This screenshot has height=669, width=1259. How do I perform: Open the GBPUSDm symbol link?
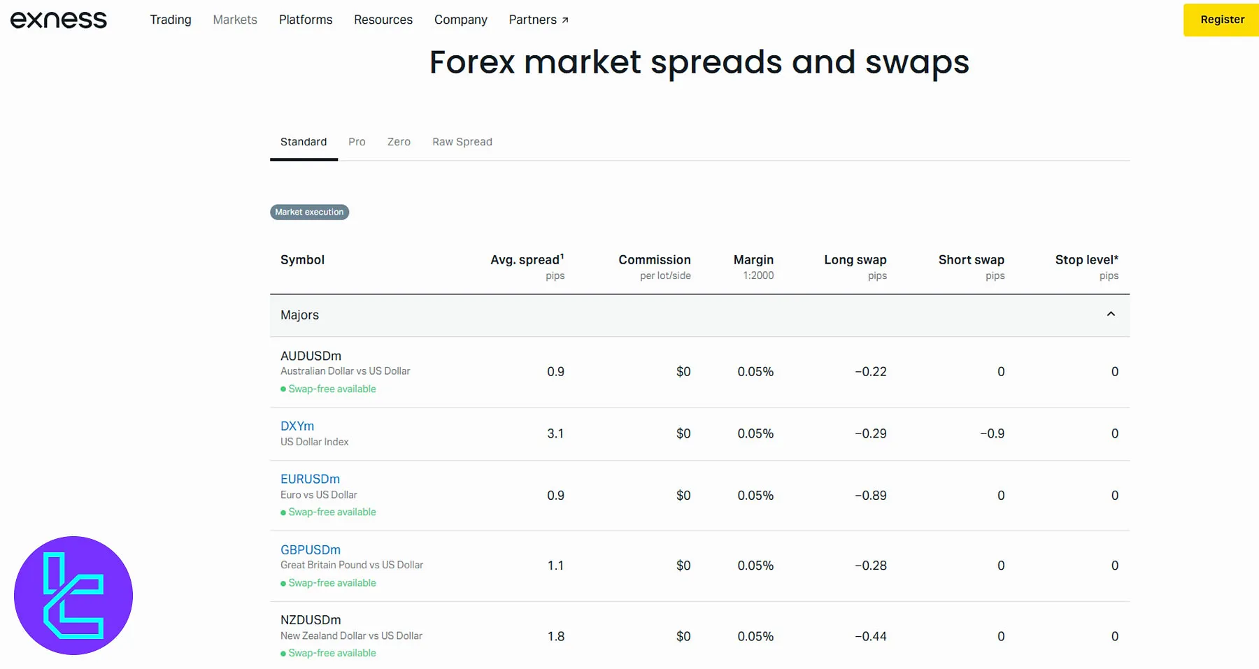point(311,549)
